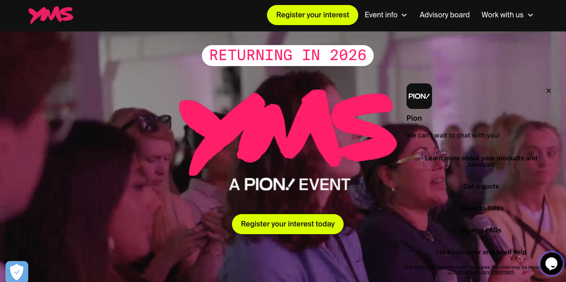566x282 pixels.
Task: Click Register your interest today button
Action: pos(288,224)
